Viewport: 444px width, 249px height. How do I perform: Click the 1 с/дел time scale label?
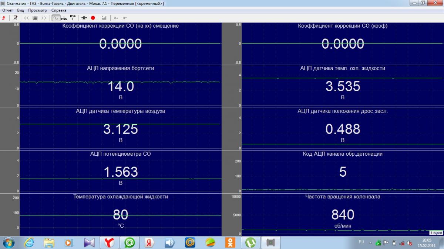436,233
